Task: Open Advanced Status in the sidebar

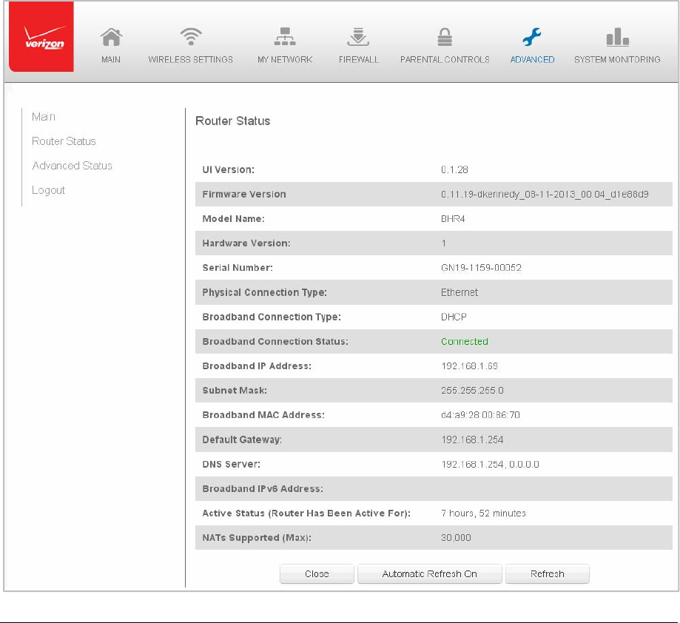Action: tap(72, 166)
